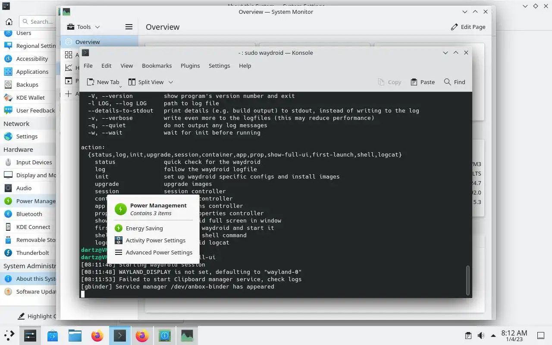Open KDE Wallet settings
The height and width of the screenshot is (345, 552).
(28, 97)
